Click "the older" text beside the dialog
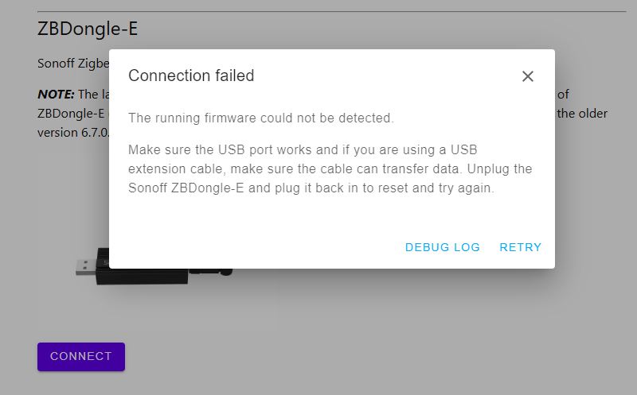This screenshot has width=637, height=395. tap(582, 114)
